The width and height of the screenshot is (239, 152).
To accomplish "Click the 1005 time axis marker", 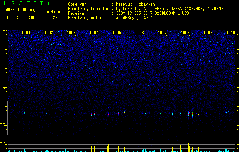I will pos(117,33).
